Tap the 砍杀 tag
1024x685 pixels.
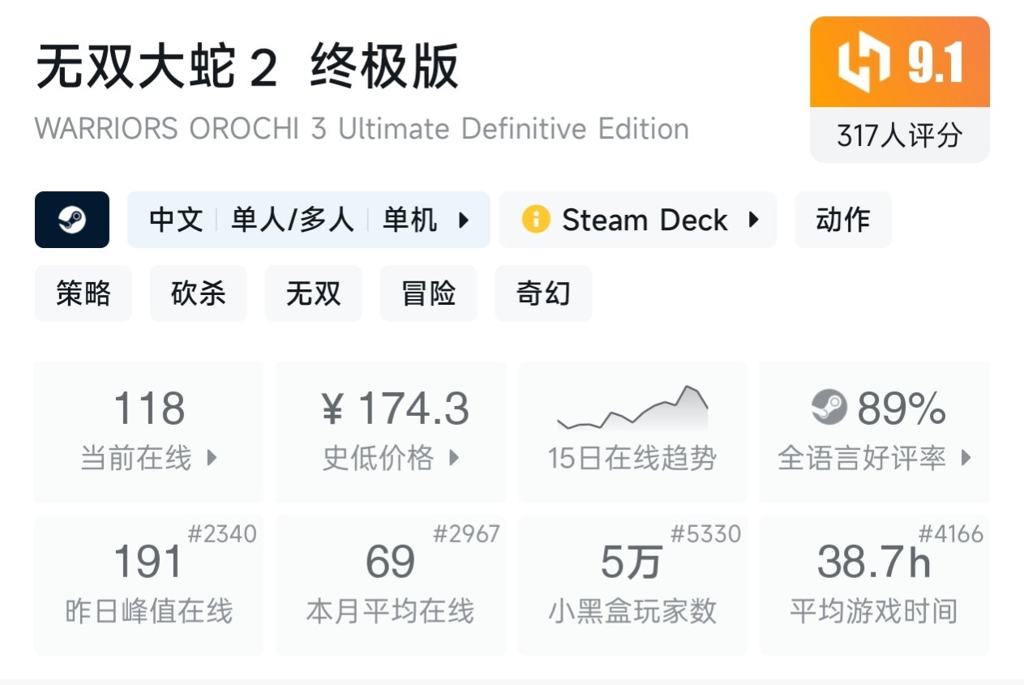click(x=199, y=293)
